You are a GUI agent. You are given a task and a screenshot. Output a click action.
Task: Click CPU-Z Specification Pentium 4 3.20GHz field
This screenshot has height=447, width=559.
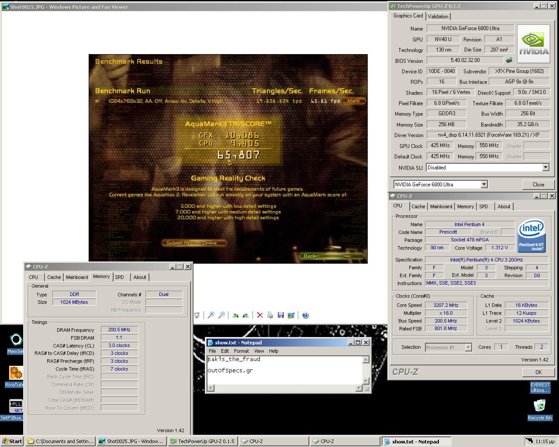point(487,260)
